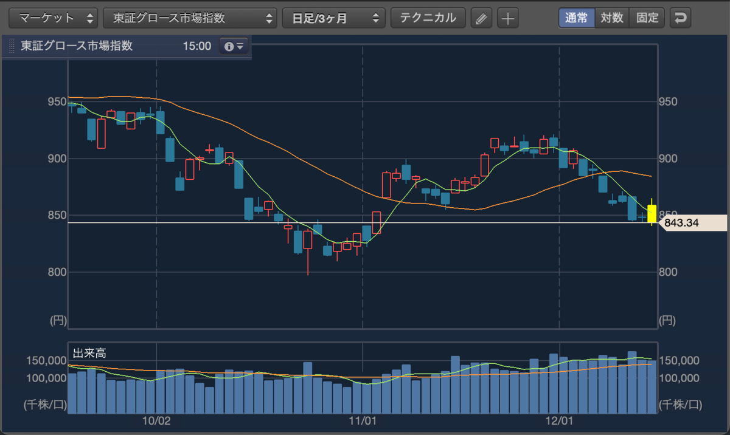Viewport: 730px width, 435px height.
Task: Click the 15:00 time label
Action: click(x=196, y=46)
